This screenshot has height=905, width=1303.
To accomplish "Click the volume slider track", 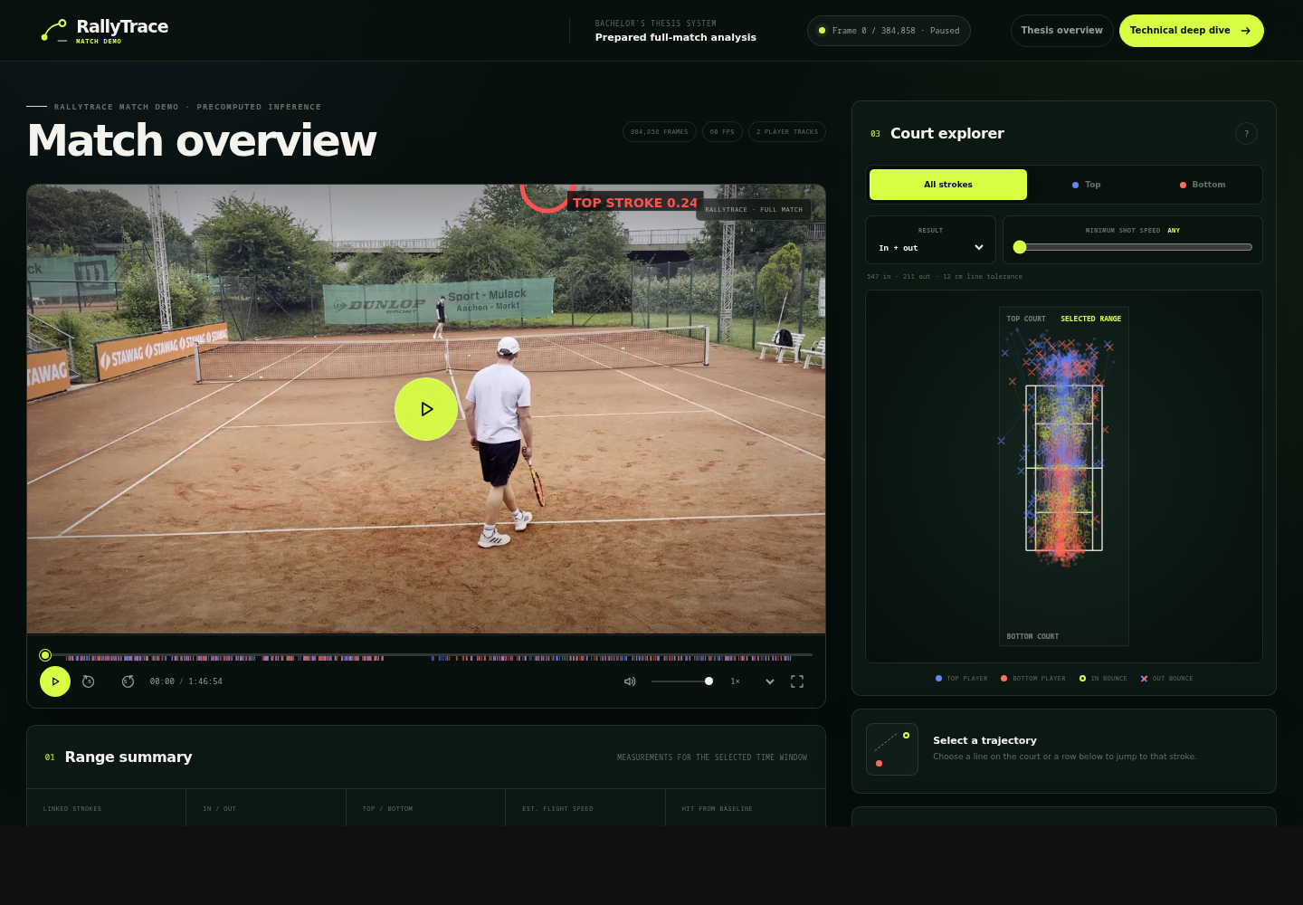I will point(682,681).
